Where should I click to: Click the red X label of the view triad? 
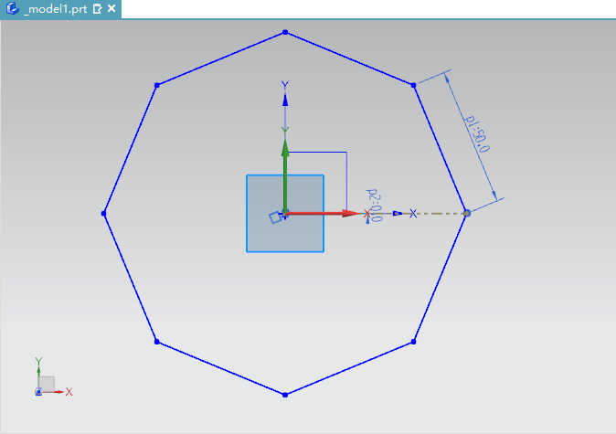tap(69, 392)
